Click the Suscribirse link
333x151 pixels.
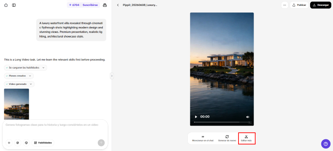pyautogui.click(x=90, y=5)
